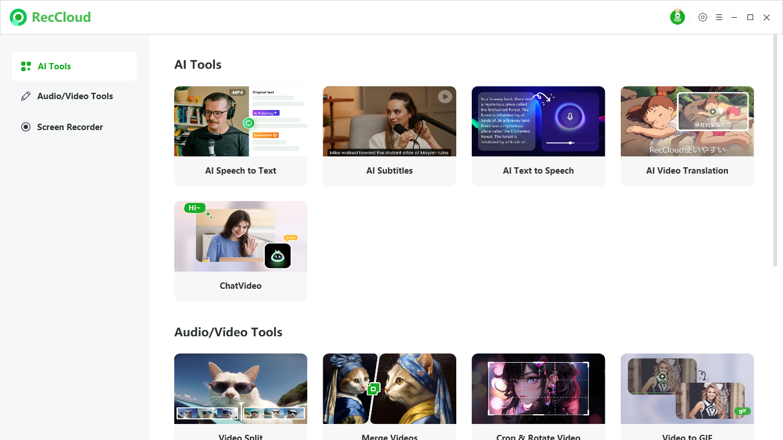
Task: Select the Screen Recorder record icon
Action: [x=26, y=127]
